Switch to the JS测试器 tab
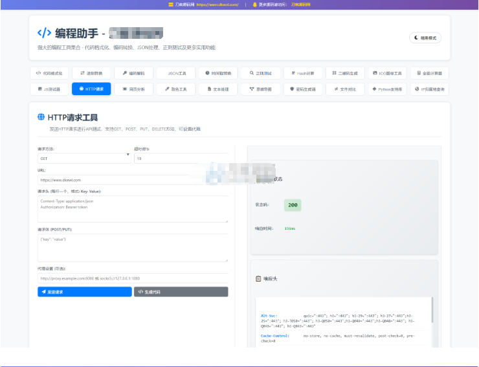This screenshot has height=367, width=479. click(49, 89)
